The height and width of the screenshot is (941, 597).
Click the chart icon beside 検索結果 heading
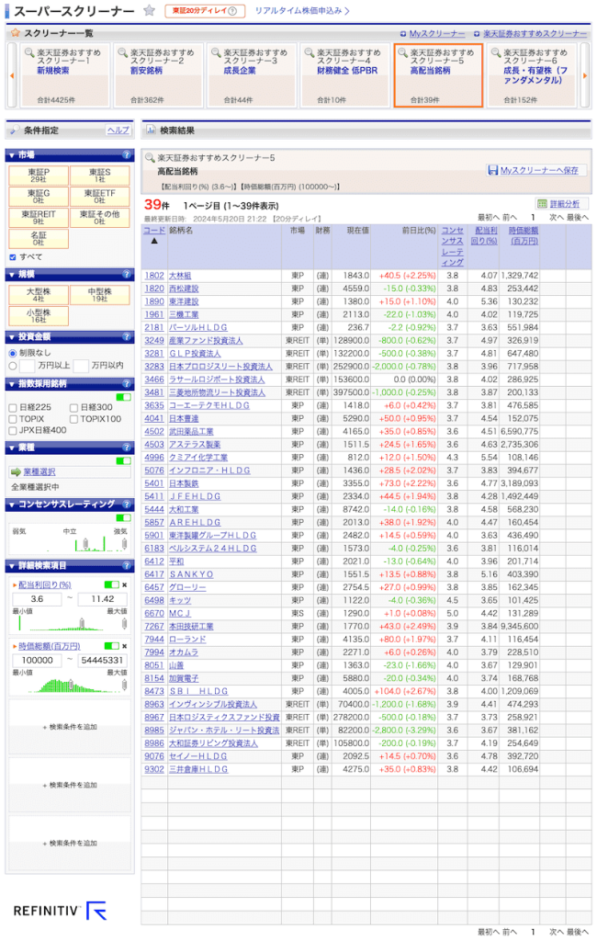(152, 130)
